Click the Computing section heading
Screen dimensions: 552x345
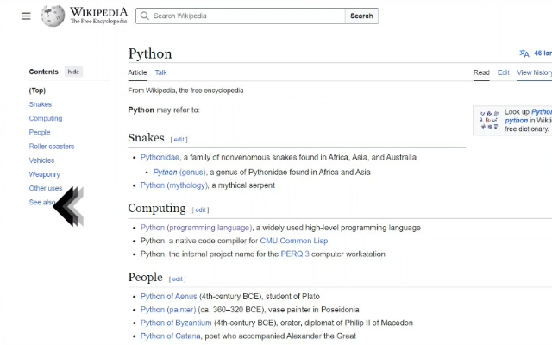coord(157,208)
